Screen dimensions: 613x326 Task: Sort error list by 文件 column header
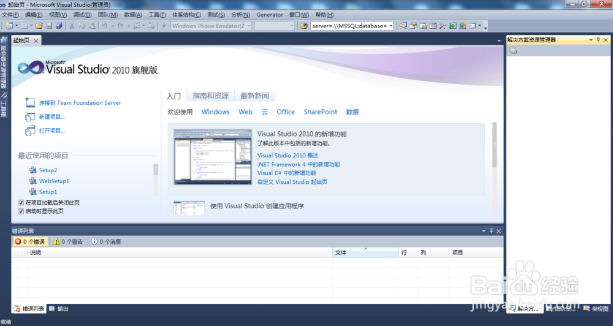coord(365,252)
